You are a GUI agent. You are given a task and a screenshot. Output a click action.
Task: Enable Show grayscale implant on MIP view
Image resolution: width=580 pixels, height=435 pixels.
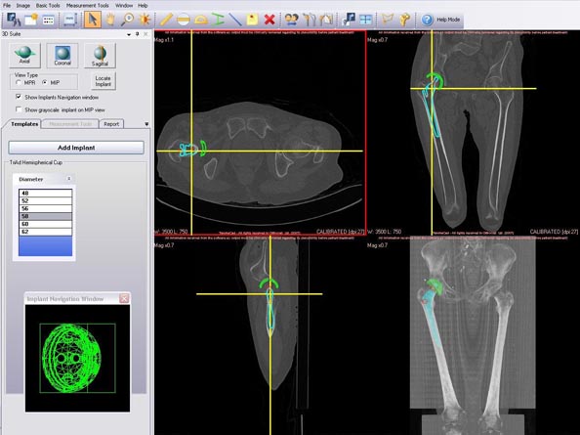19,109
